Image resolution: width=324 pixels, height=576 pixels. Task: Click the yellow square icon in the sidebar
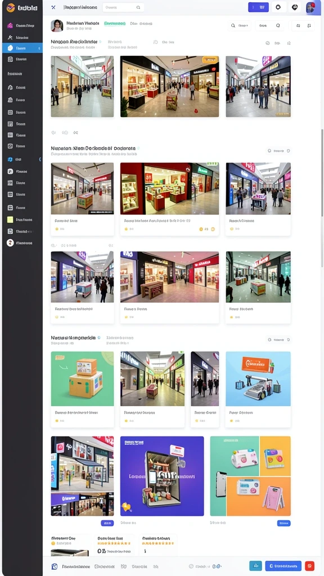tap(10, 220)
